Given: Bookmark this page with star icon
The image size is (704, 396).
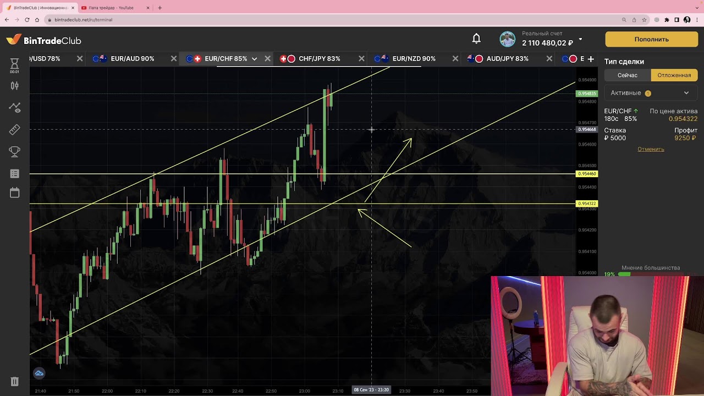Looking at the screenshot, I should coord(645,20).
